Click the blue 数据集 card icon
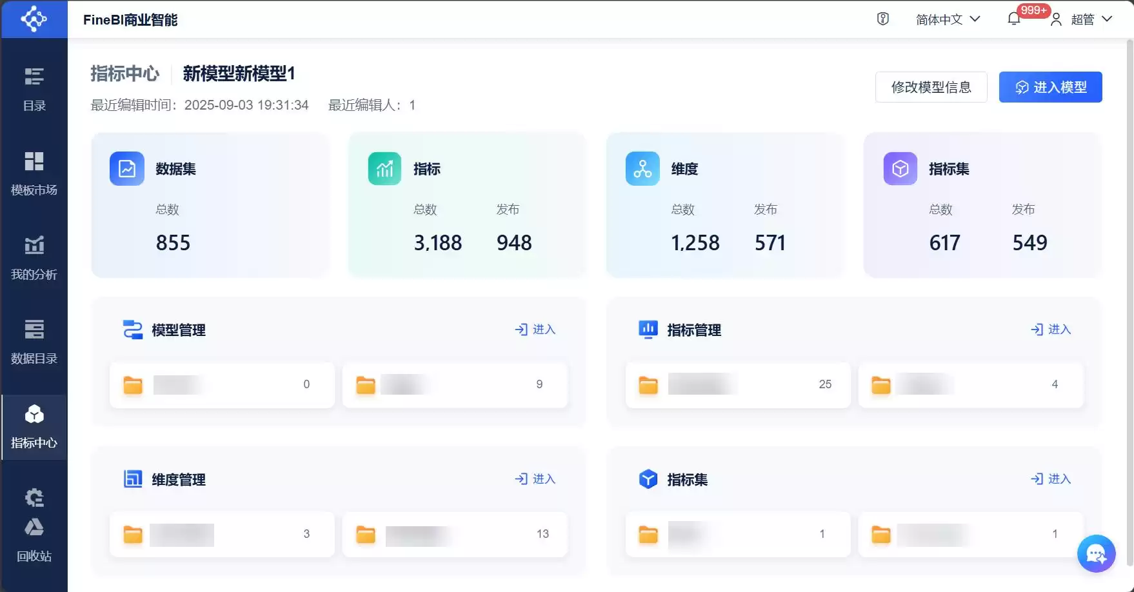The width and height of the screenshot is (1134, 592). [x=126, y=168]
